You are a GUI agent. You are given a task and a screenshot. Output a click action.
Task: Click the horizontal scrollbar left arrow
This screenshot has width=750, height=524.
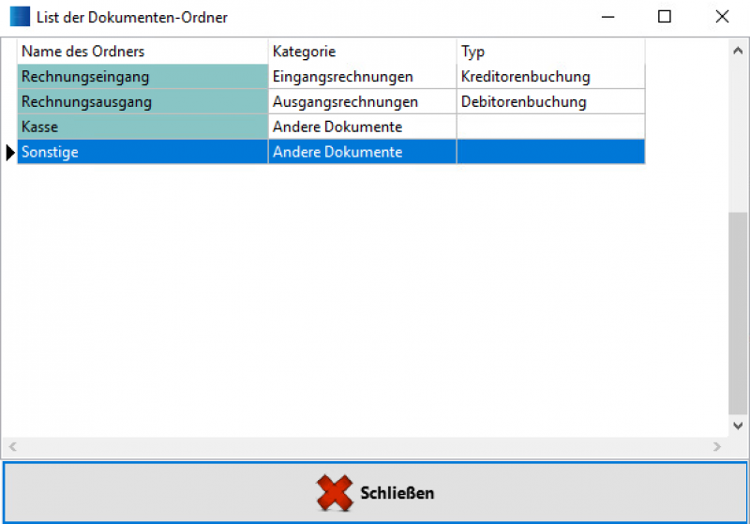point(12,447)
